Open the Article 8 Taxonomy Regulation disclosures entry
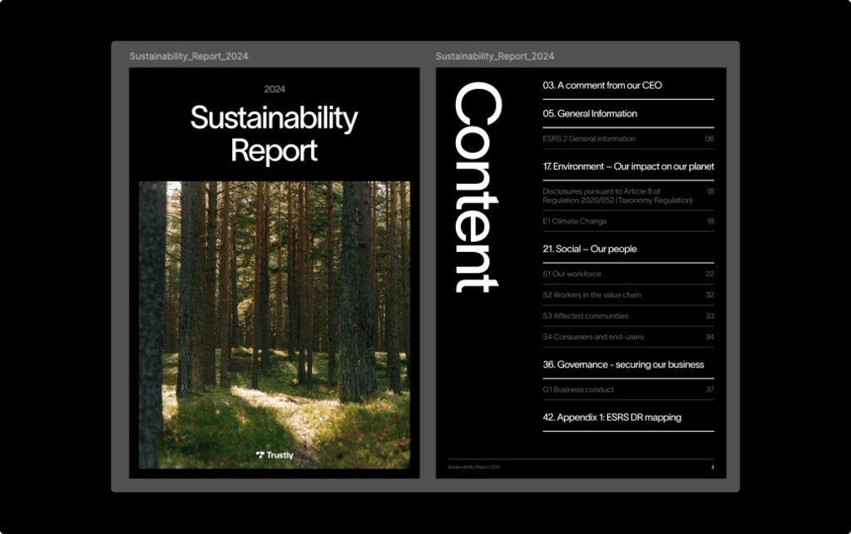Viewport: 851px width, 534px height. (x=617, y=195)
